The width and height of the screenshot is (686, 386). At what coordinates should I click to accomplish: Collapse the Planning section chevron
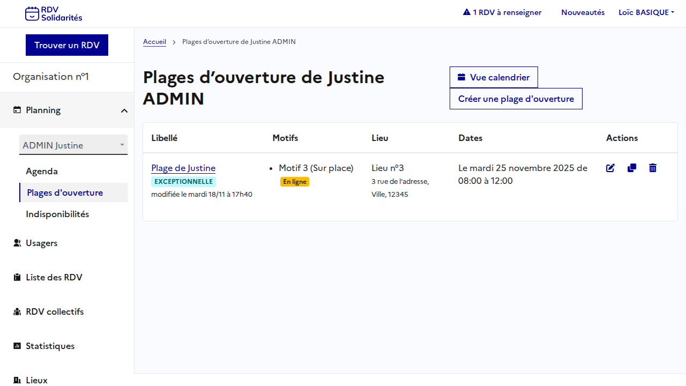coord(124,110)
